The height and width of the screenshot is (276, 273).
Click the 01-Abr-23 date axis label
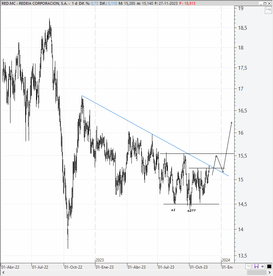pyautogui.click(x=136, y=267)
